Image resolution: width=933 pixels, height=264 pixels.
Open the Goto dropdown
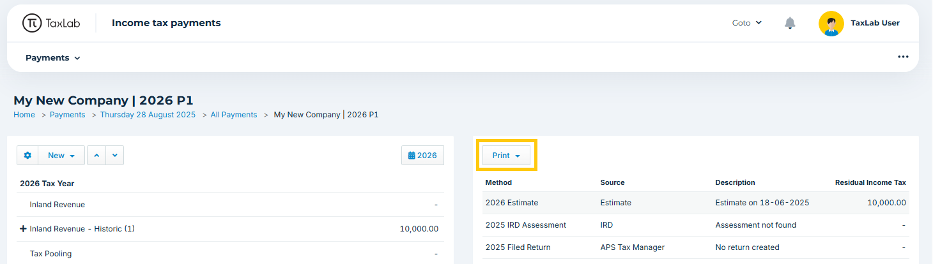pos(747,23)
